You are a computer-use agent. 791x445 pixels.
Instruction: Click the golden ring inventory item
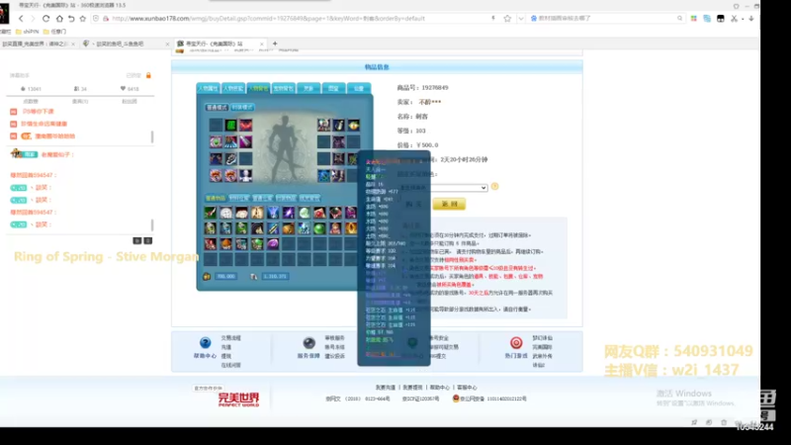[x=351, y=228]
